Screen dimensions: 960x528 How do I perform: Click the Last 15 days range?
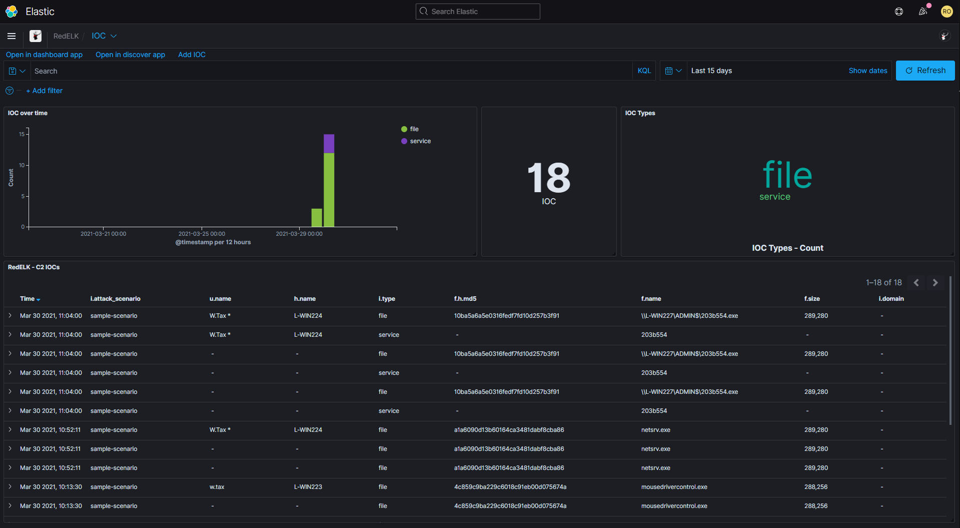[x=711, y=71]
